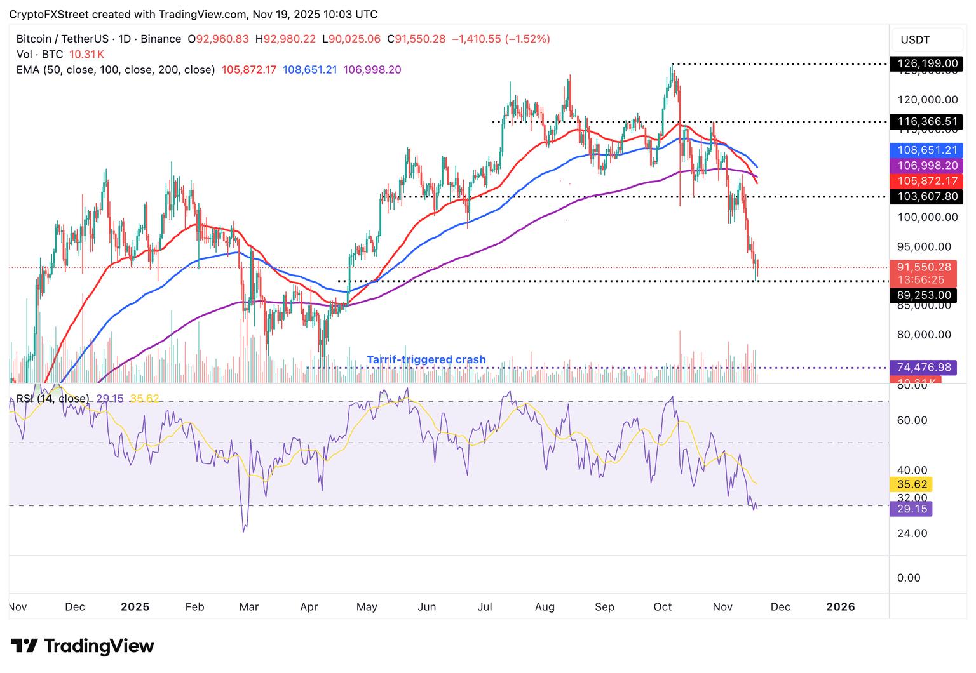Select the 89,253.00 support level tag
Image resolution: width=976 pixels, height=673 pixels.
pos(923,295)
